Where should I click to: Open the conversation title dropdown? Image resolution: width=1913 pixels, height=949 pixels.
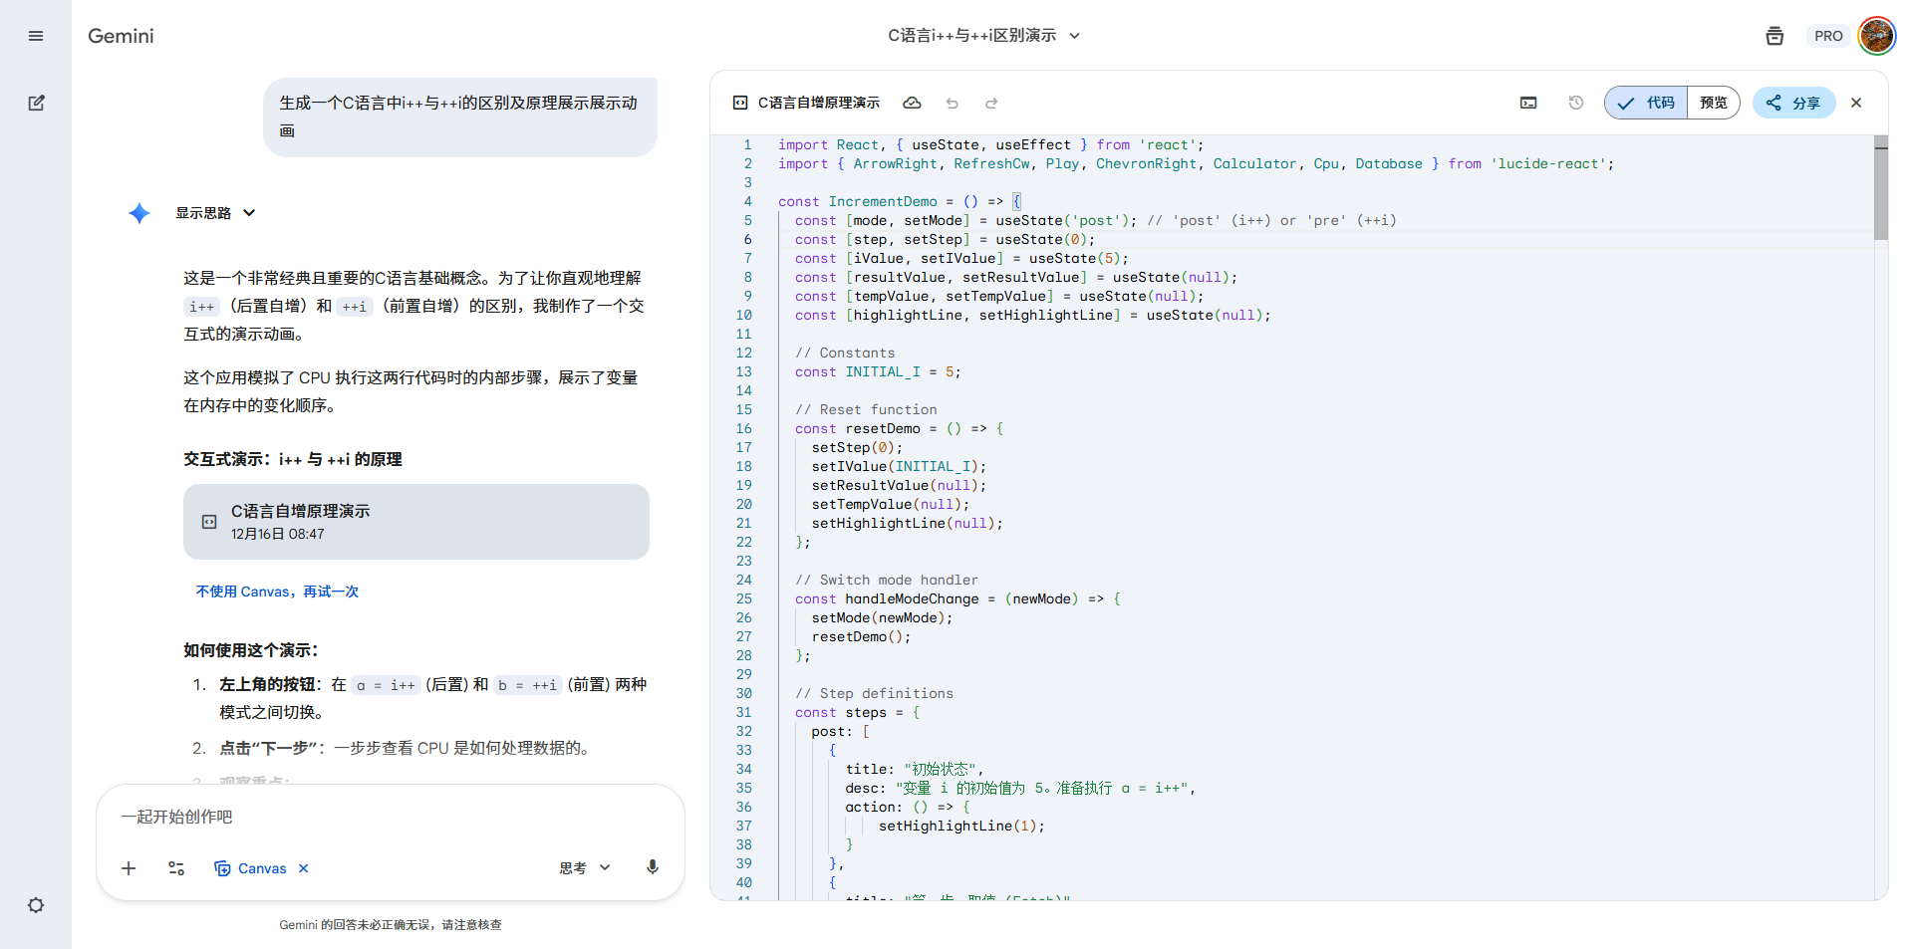tap(1074, 35)
